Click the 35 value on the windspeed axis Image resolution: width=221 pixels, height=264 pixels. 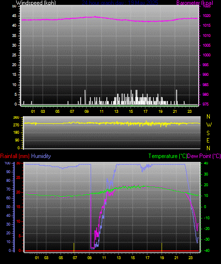tap(14, 35)
